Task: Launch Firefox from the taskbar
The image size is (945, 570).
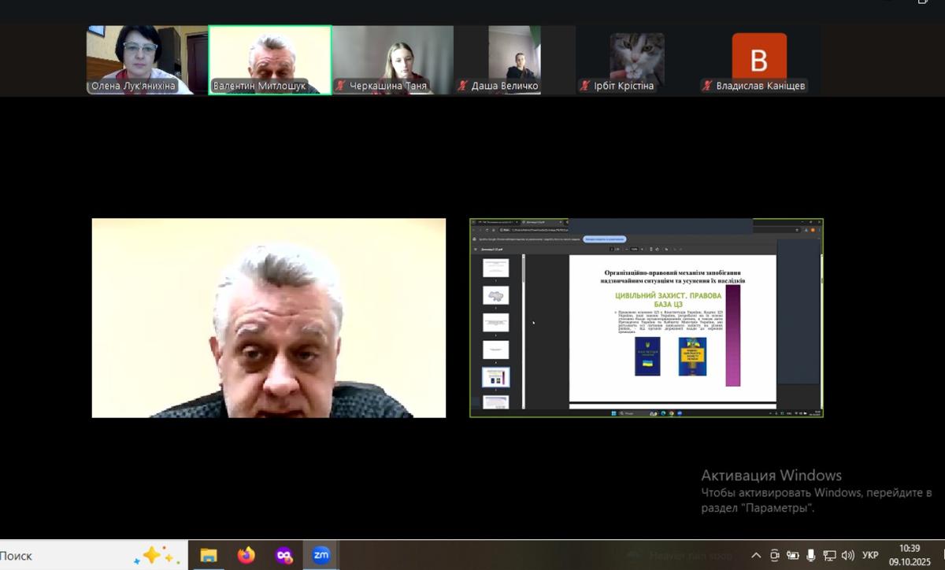Action: pyautogui.click(x=246, y=555)
